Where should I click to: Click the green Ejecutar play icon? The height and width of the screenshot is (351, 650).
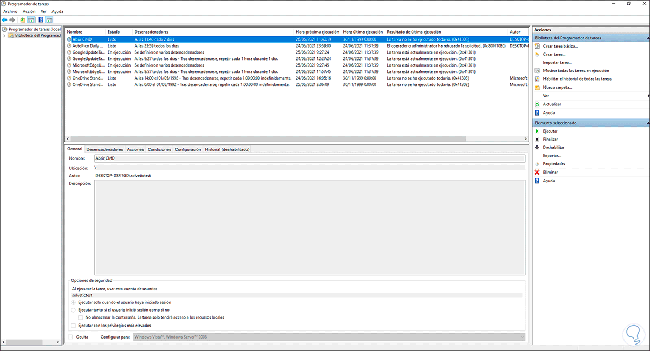(537, 131)
